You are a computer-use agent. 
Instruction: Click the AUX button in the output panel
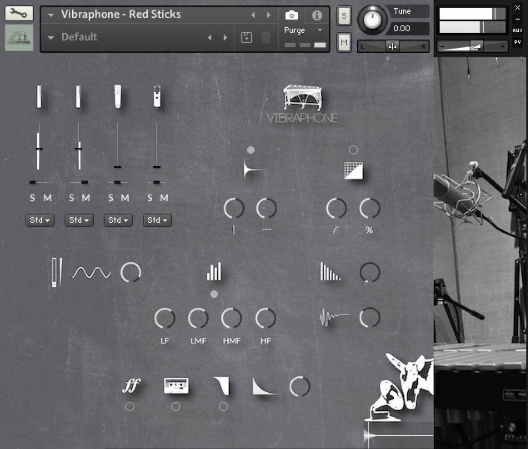(518, 30)
